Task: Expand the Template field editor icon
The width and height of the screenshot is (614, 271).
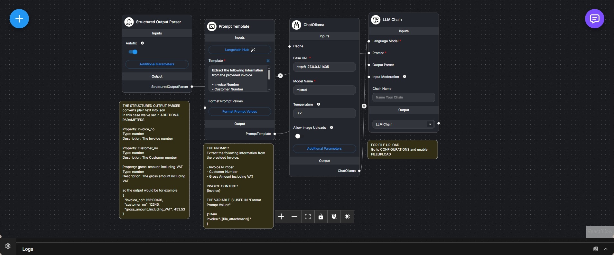Action: coord(268,61)
